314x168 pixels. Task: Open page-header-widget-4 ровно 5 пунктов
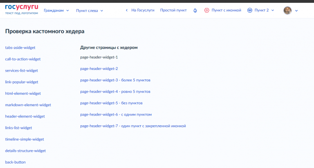[115, 92]
